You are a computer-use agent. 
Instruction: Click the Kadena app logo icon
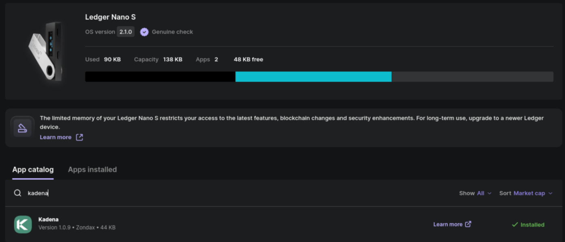[x=23, y=224]
